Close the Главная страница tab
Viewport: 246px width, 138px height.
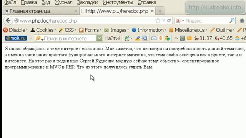pyautogui.click(x=76, y=11)
